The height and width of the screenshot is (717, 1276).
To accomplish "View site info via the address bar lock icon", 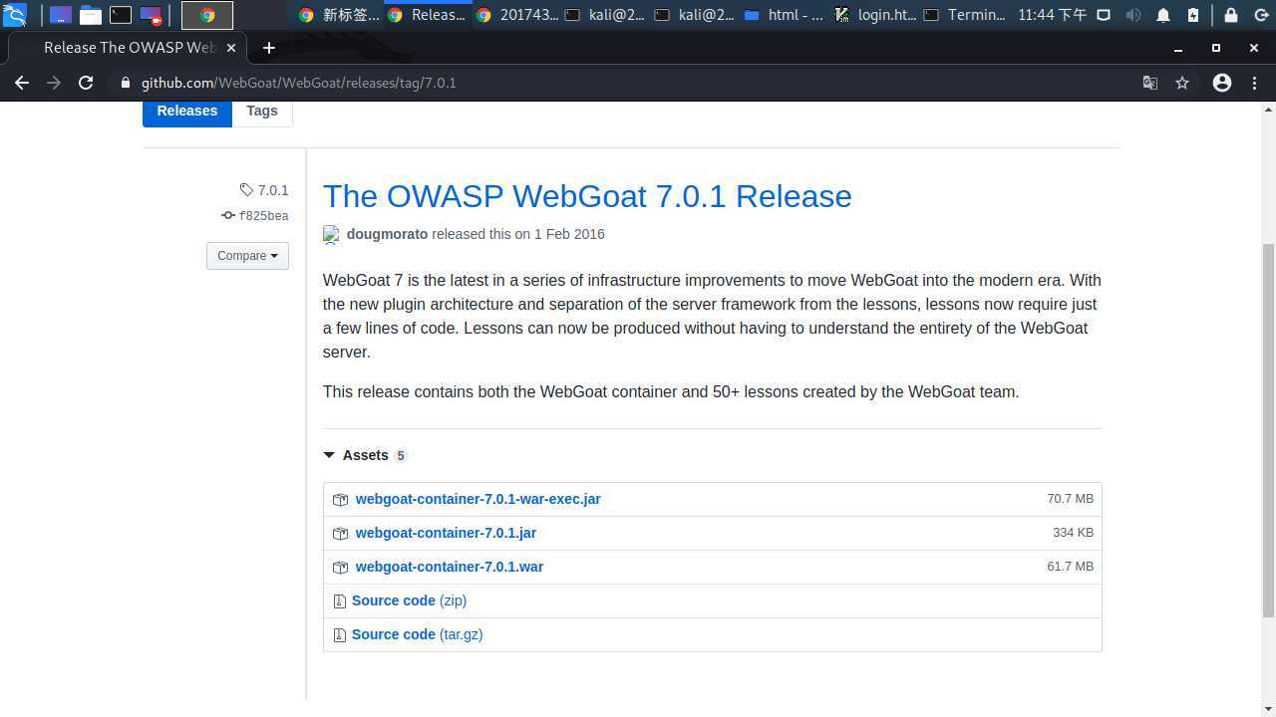I will (126, 83).
